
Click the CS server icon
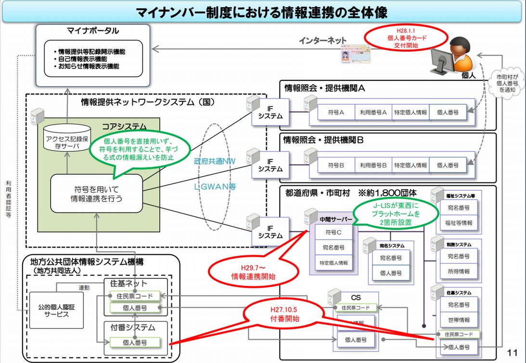(334, 297)
